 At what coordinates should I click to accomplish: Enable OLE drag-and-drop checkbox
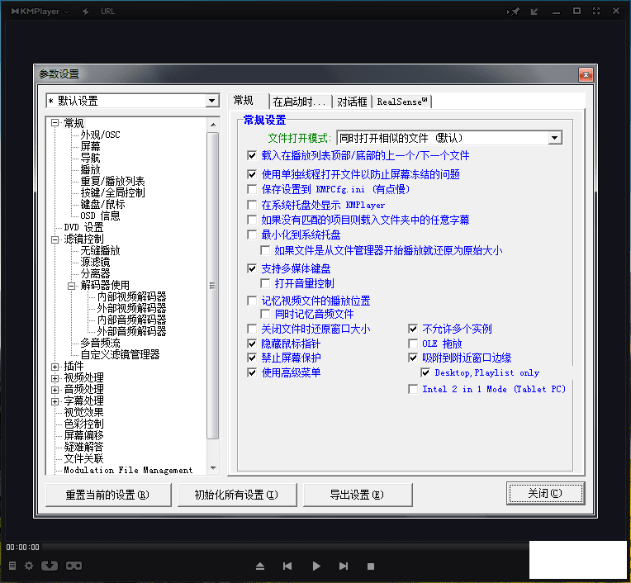click(413, 344)
